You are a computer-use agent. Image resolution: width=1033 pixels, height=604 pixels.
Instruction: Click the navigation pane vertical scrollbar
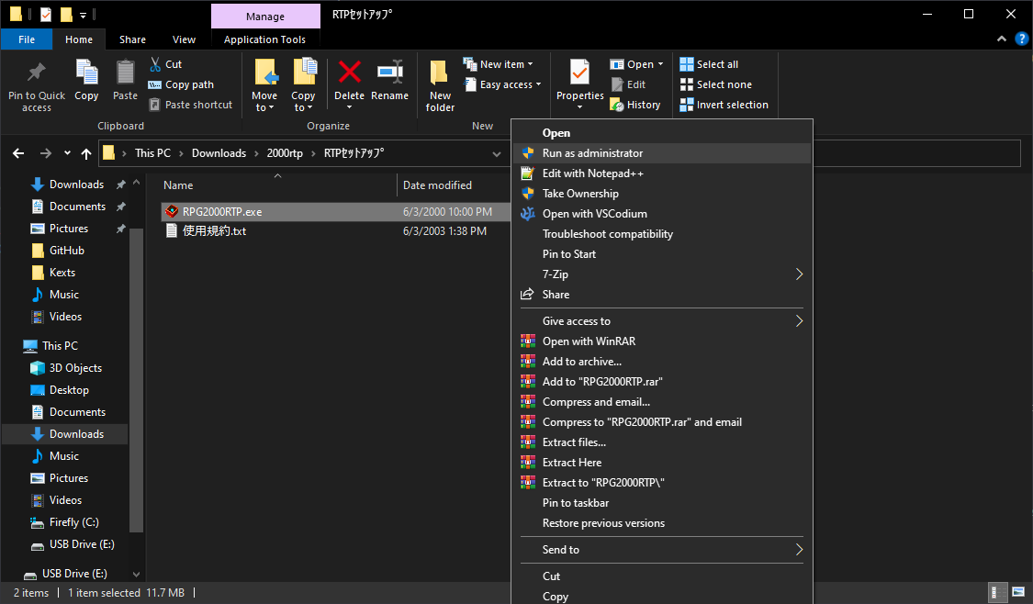coord(137,367)
